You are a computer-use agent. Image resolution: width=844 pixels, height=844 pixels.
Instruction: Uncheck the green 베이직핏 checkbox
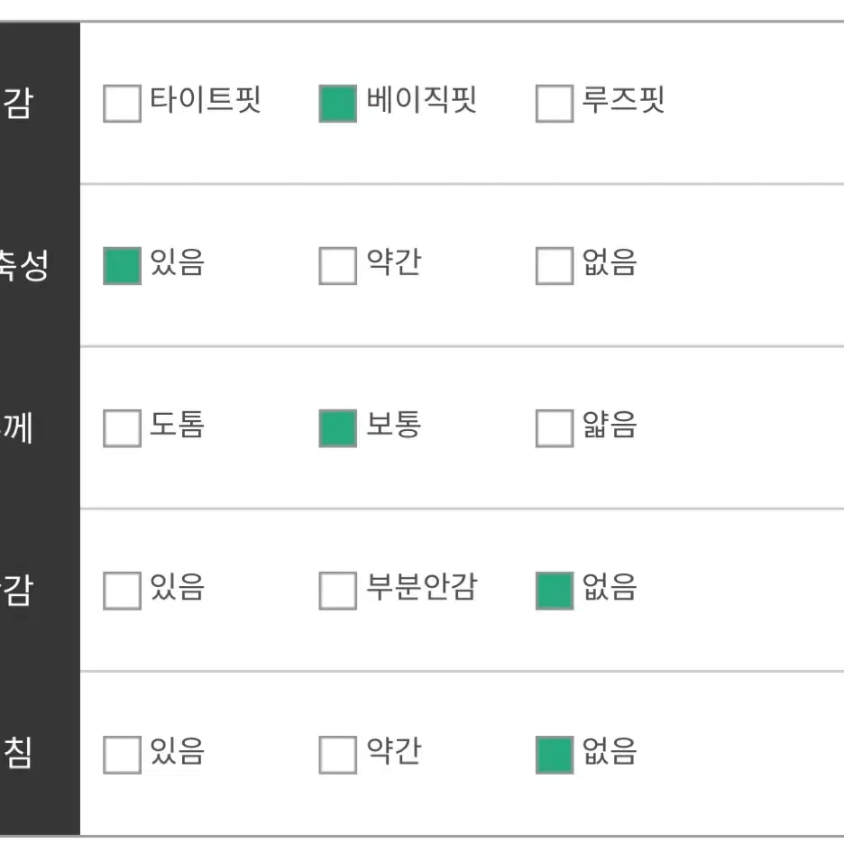click(x=338, y=104)
